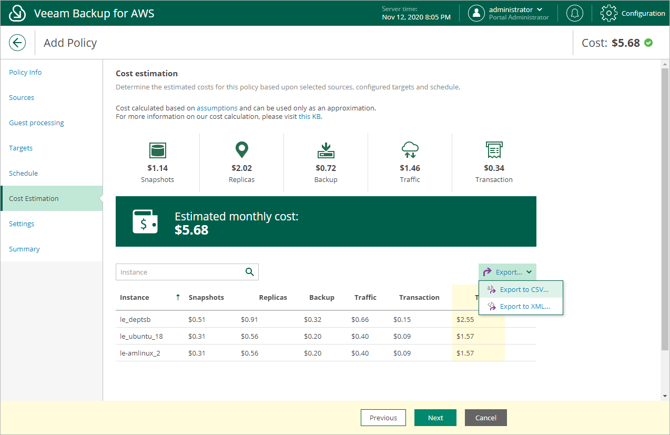
Task: Click the Snapshots disk icon
Action: (157, 150)
